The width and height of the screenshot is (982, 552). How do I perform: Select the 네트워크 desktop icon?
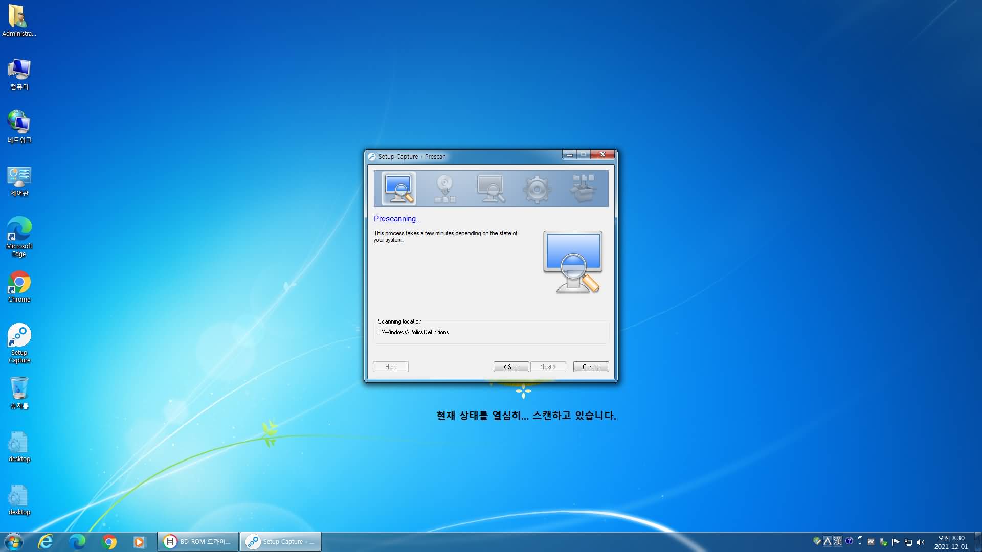tap(19, 127)
